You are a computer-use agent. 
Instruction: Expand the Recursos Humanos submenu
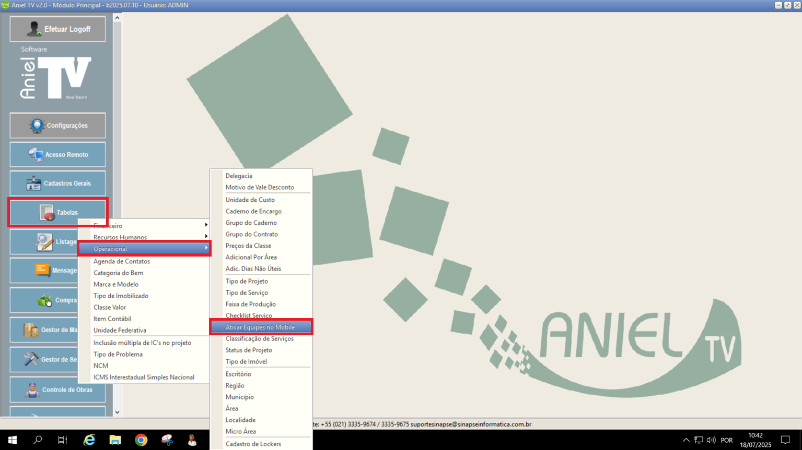point(206,237)
